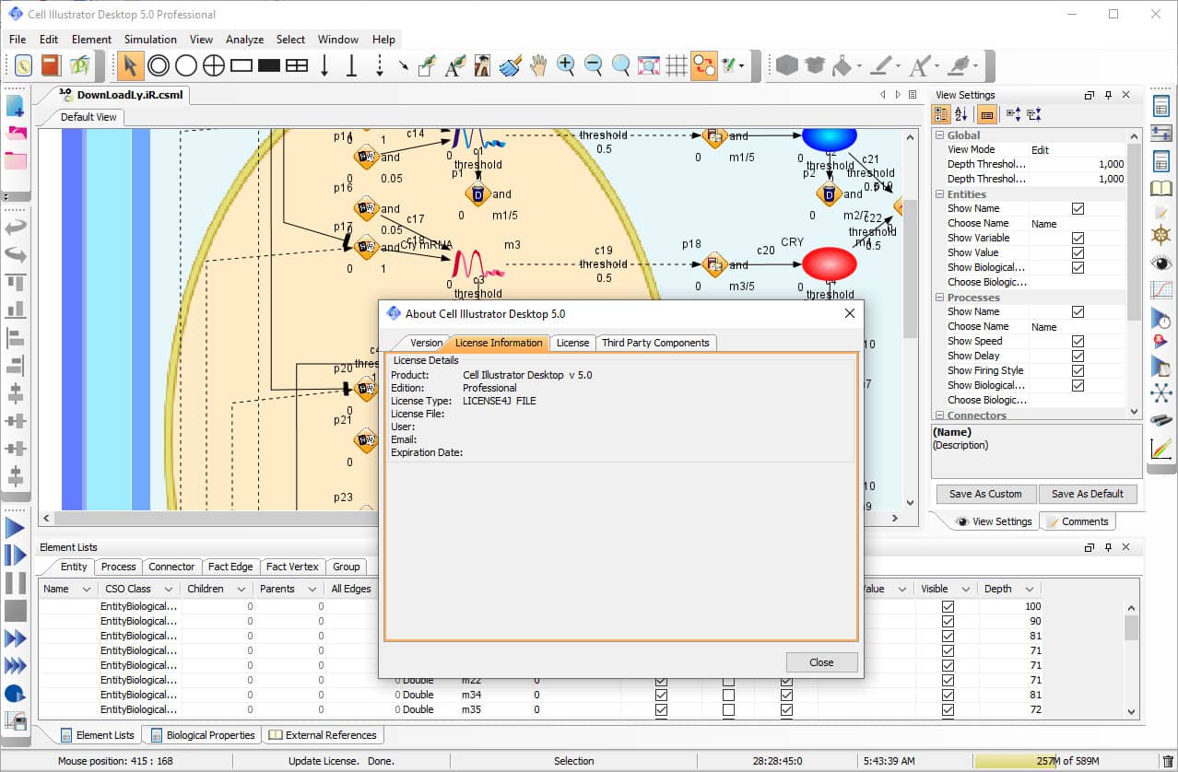Screen dimensions: 1178x772
Task: Toggle the grid display icon on the toolbar
Action: pyautogui.click(x=676, y=65)
